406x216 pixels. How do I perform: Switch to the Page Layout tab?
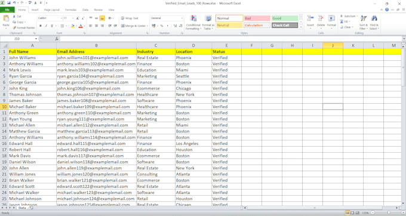pyautogui.click(x=52, y=10)
